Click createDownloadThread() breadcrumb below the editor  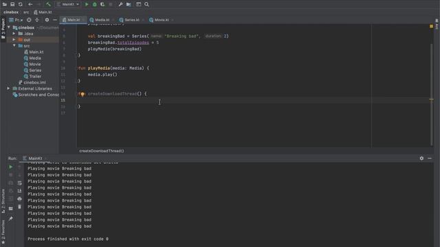102,151
